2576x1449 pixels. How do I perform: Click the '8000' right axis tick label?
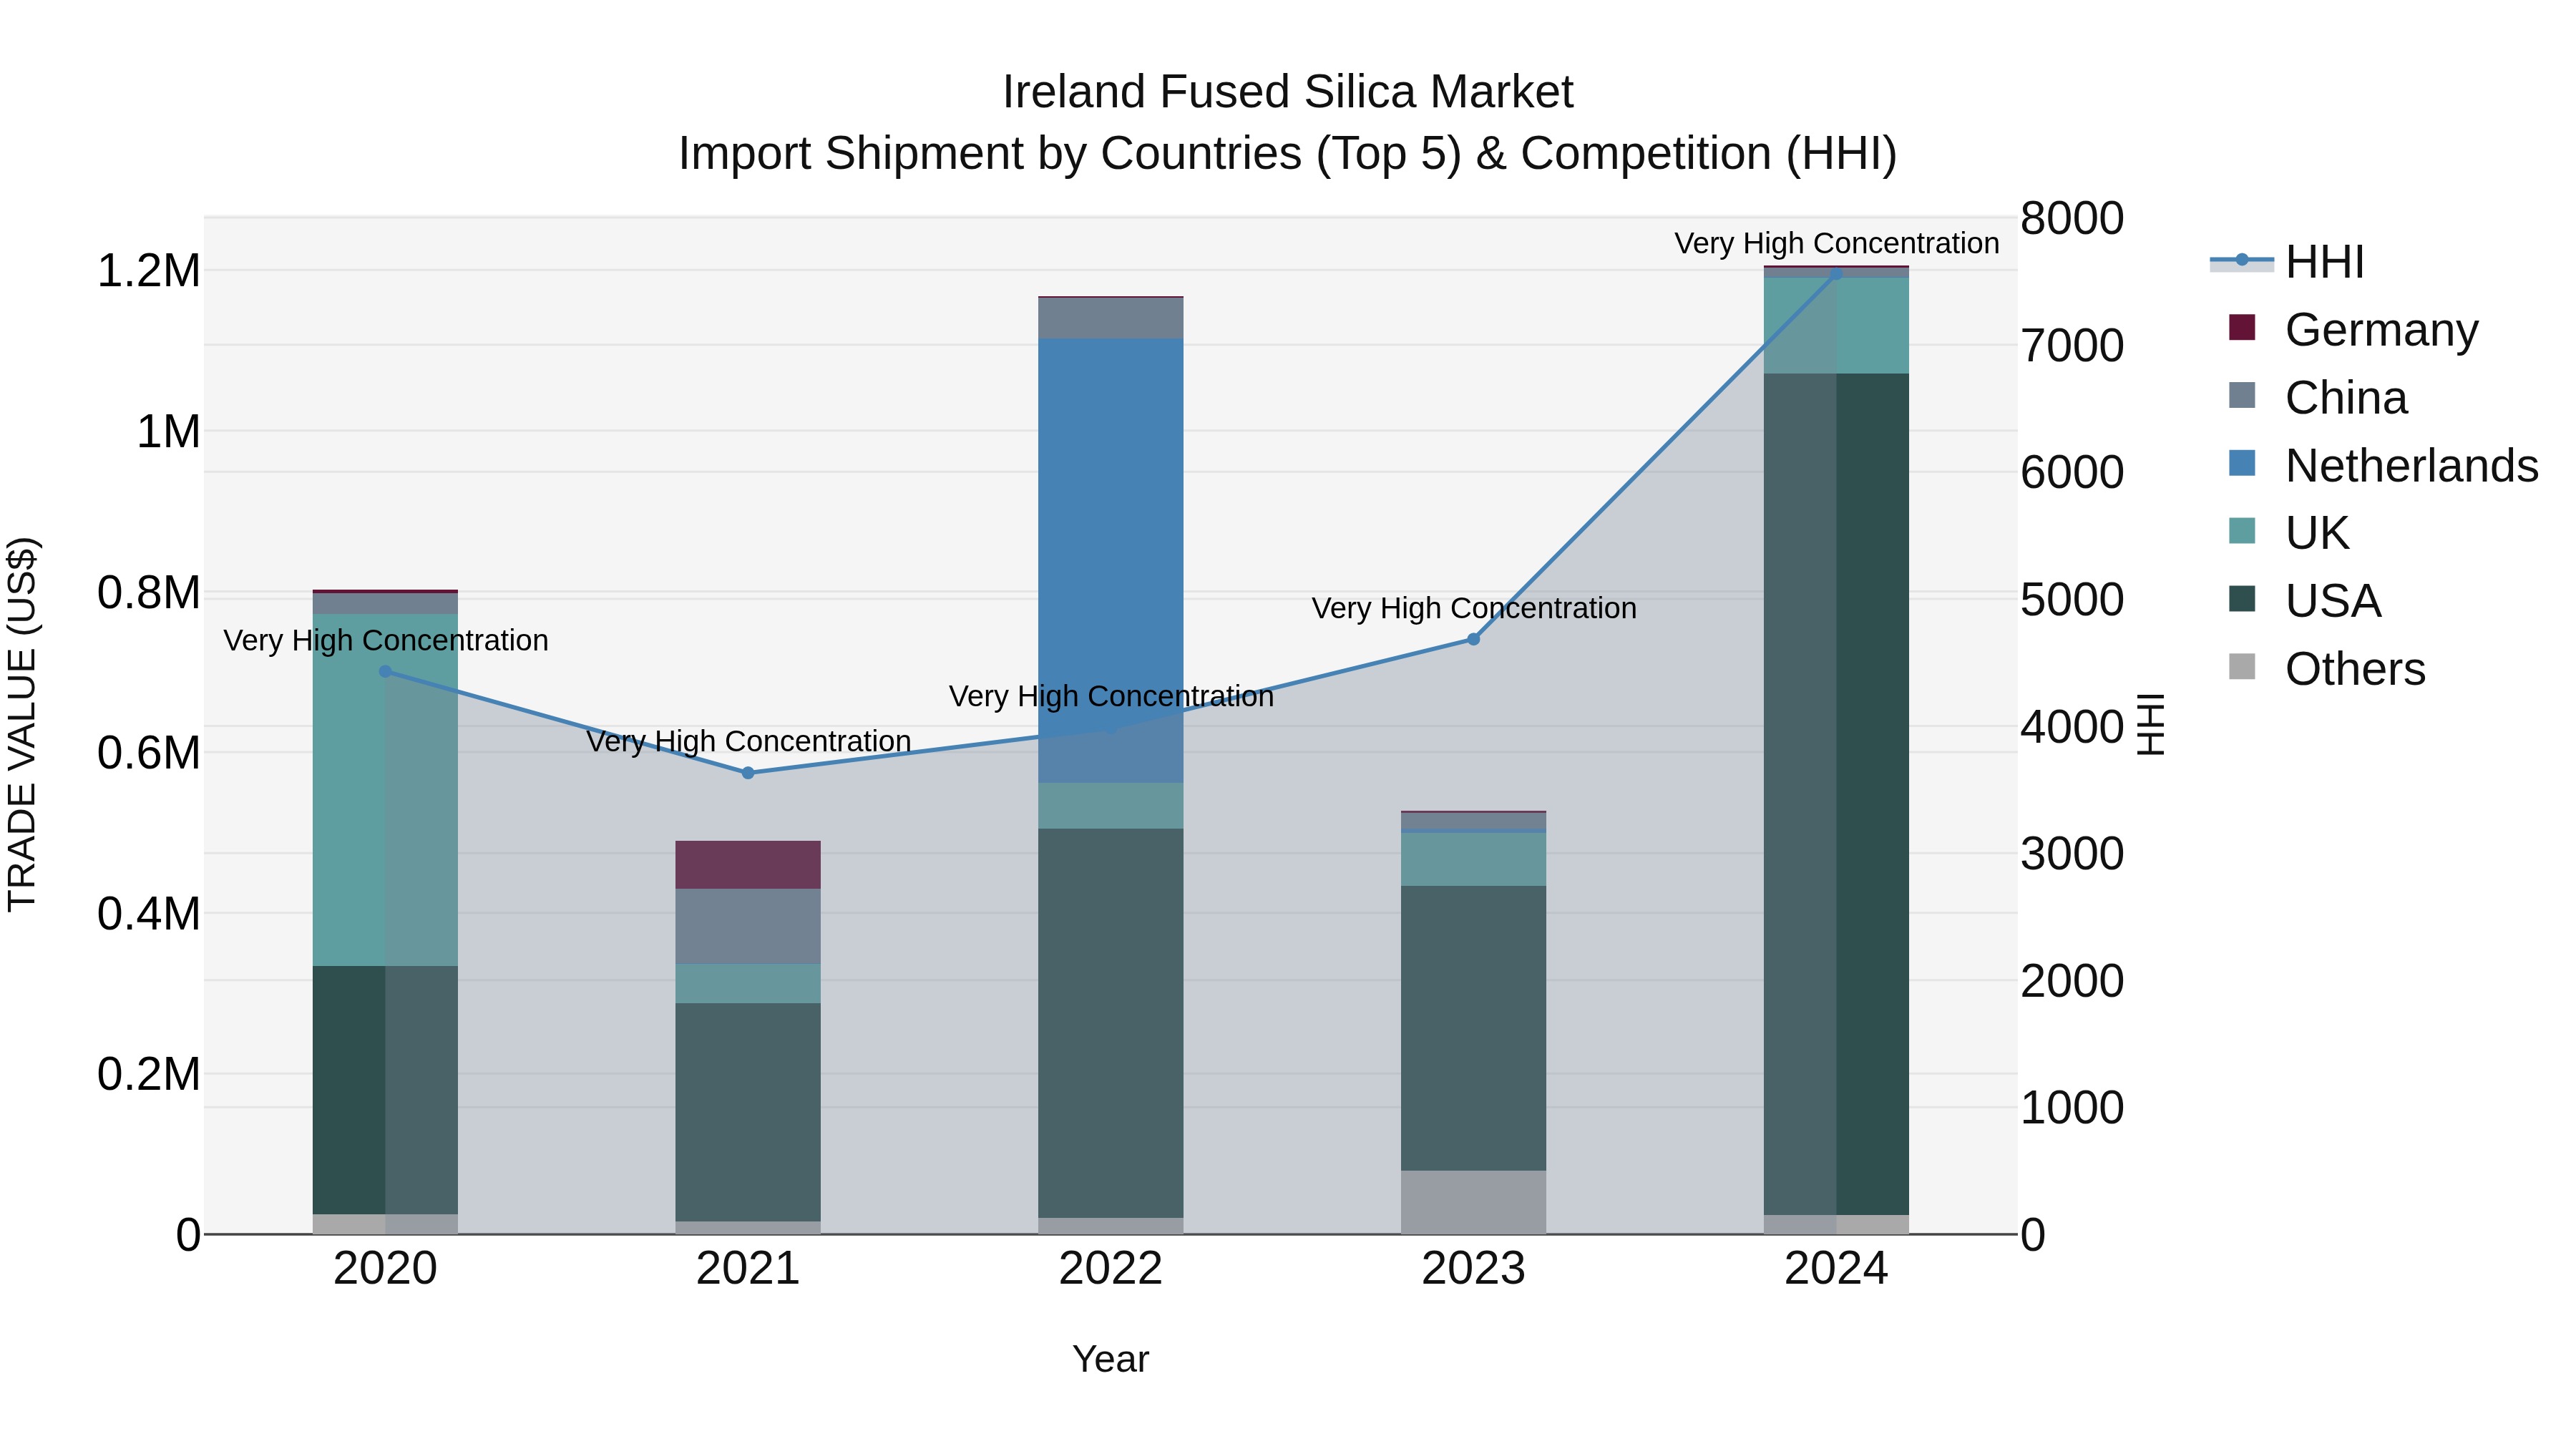(2072, 218)
